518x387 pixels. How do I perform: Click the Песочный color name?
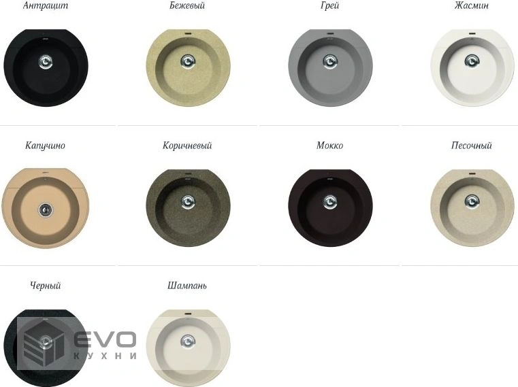pyautogui.click(x=472, y=146)
